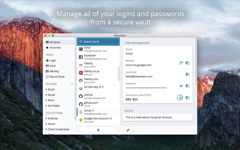The width and height of the screenshot is (240, 150).
Task: Click the Gmail attachment paperclip icon
Action: [93, 110]
